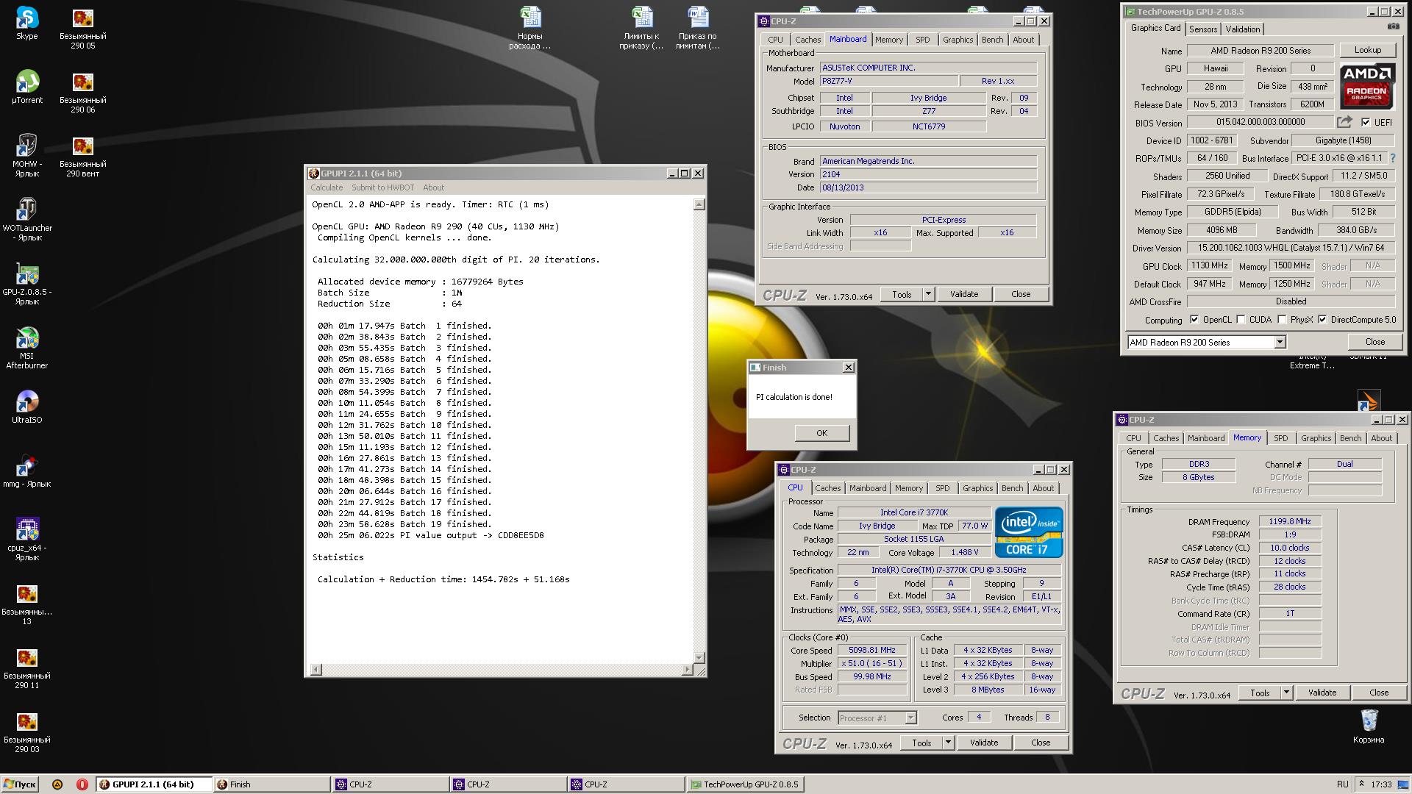Open WOTLauncher desktop shortcut
1412x794 pixels.
click(x=27, y=219)
